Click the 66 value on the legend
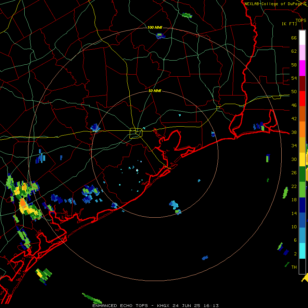This screenshot has height=308, width=308. click(294, 38)
